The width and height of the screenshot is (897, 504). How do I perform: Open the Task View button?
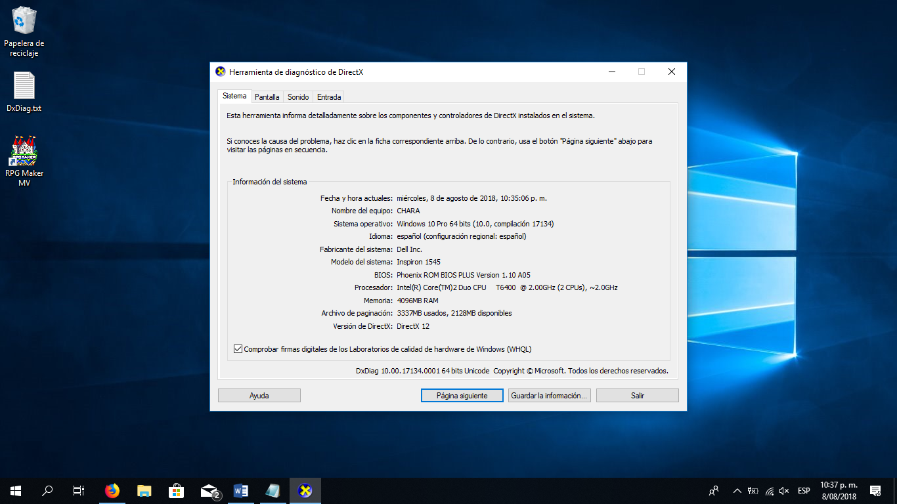click(x=78, y=491)
